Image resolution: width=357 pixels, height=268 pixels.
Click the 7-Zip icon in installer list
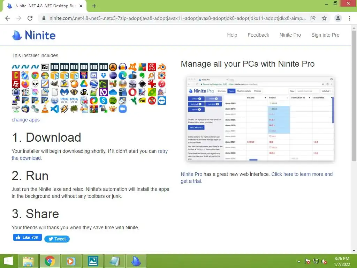[45, 67]
